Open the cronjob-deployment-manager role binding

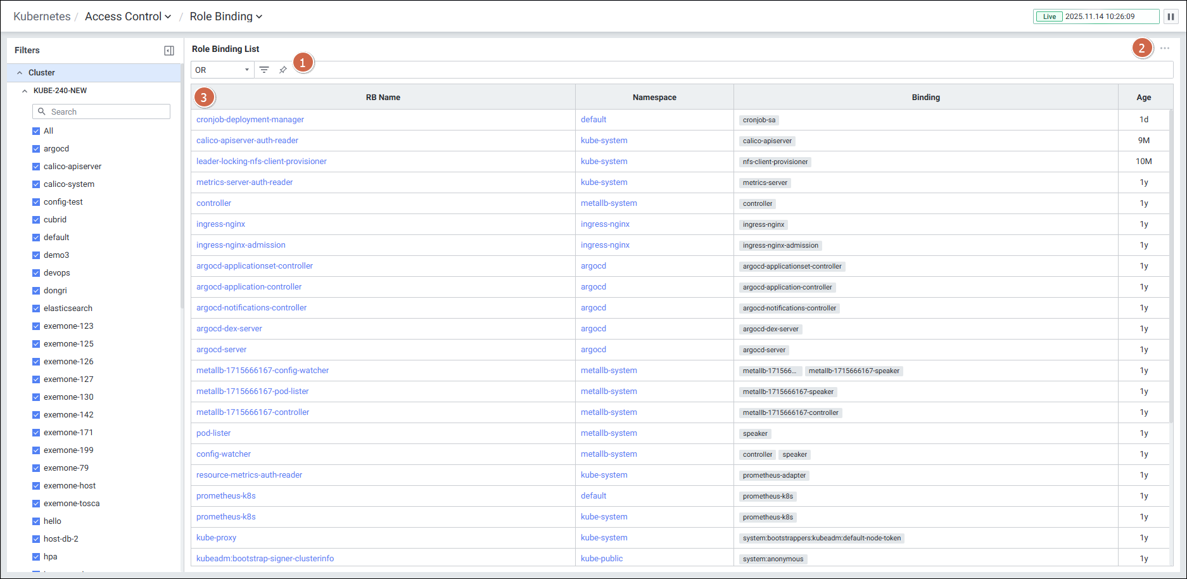coord(250,120)
